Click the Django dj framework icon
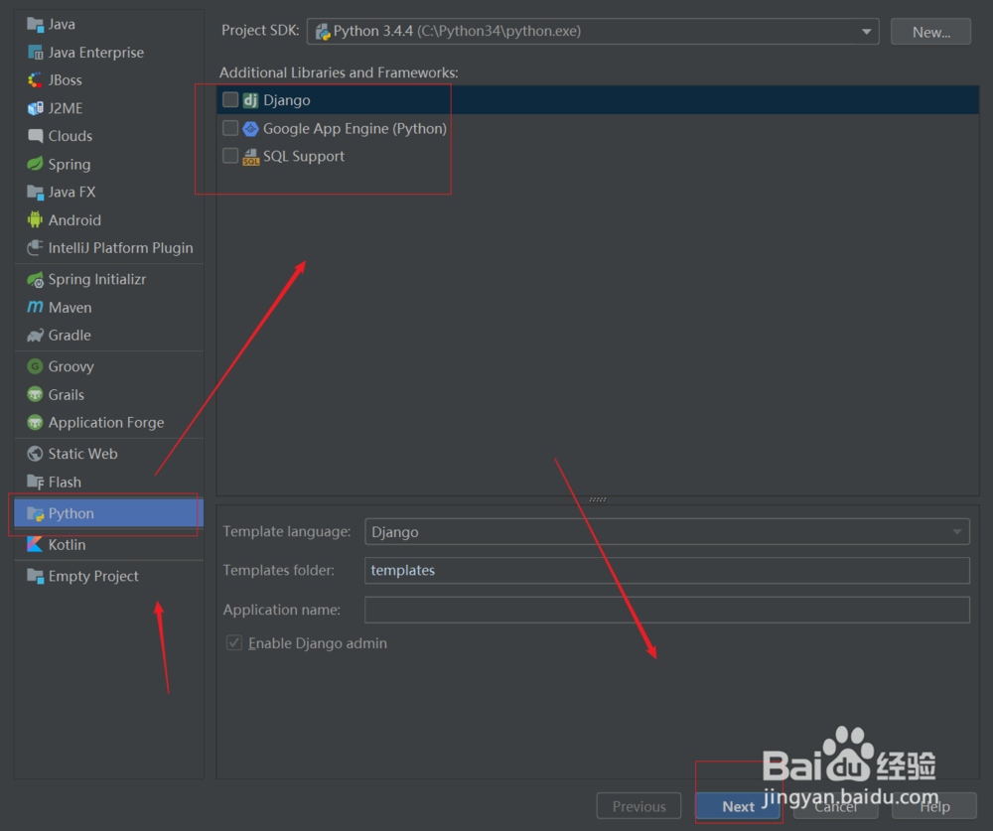The height and width of the screenshot is (831, 993). [251, 100]
